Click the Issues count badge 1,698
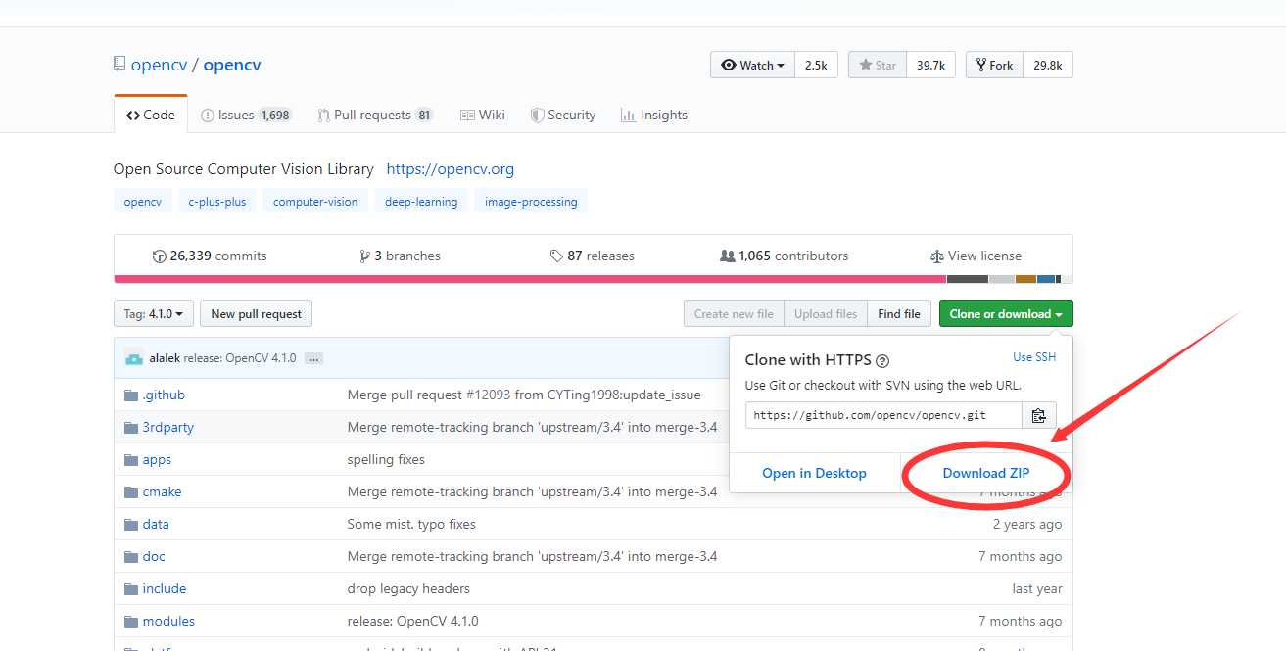The width and height of the screenshot is (1286, 651). (x=275, y=115)
